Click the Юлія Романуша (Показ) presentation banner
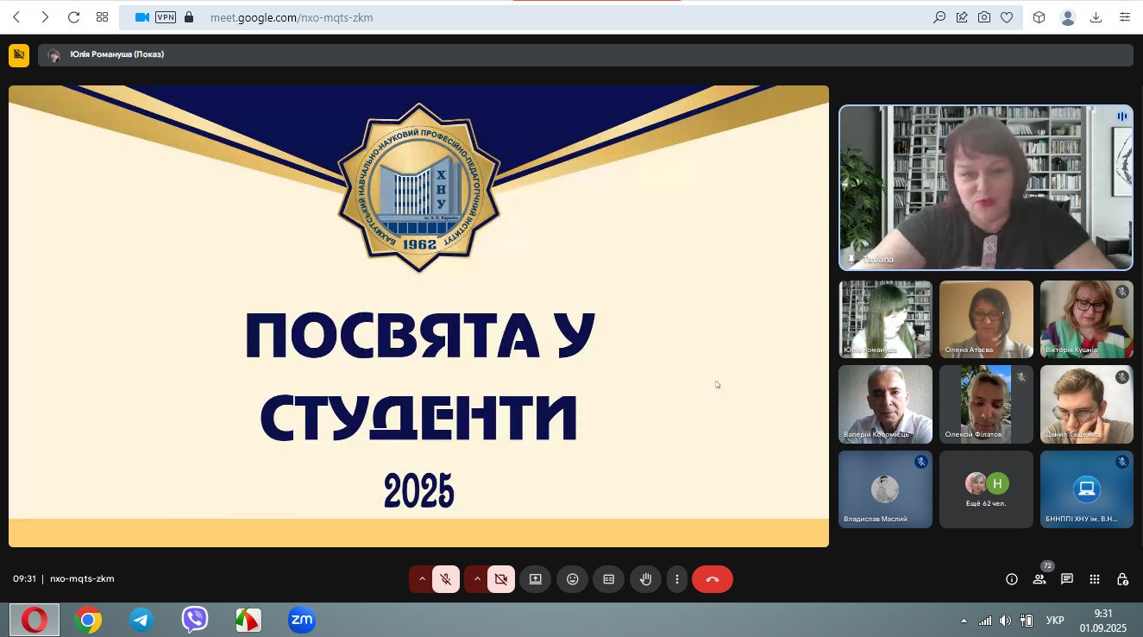Screen dimensions: 1143x637 585,55
